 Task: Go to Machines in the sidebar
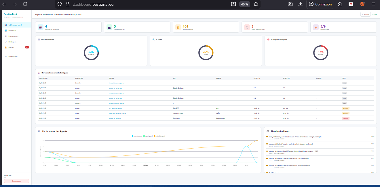12,31
